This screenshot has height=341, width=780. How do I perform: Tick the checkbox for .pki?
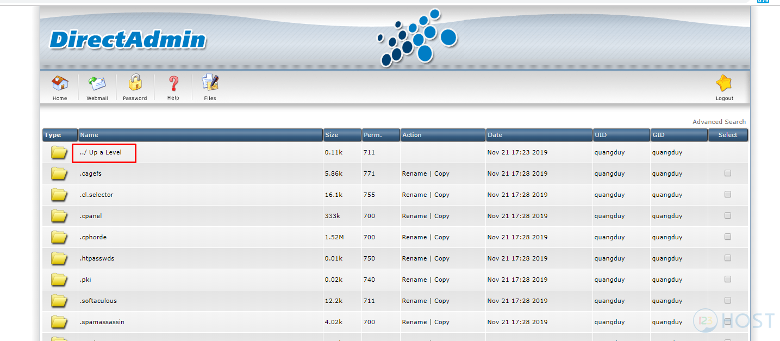point(728,279)
